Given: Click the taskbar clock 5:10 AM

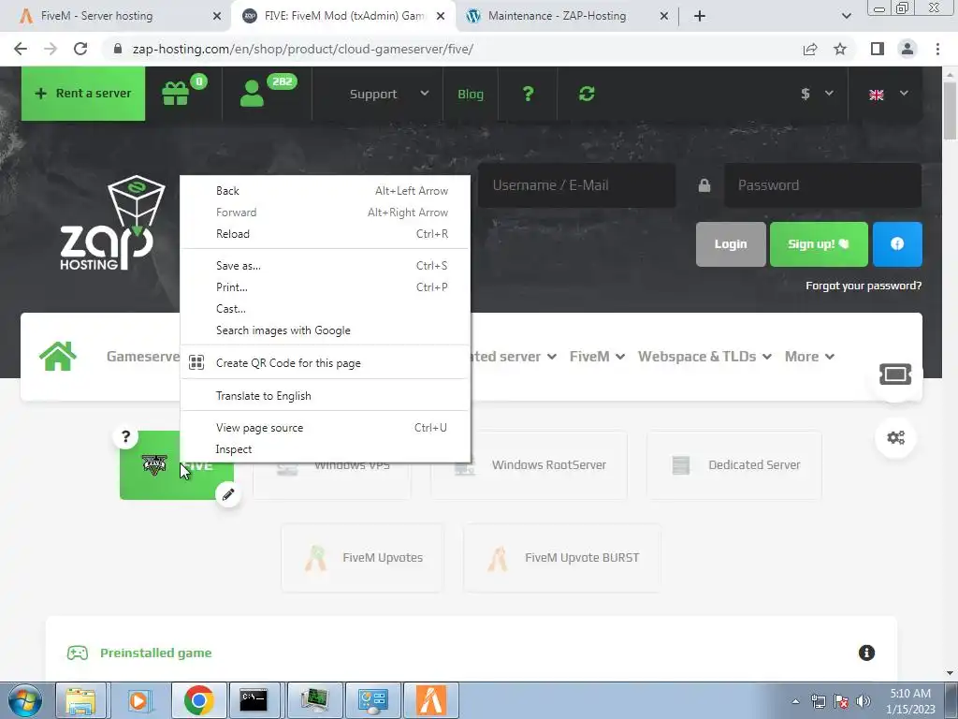Looking at the screenshot, I should click(910, 701).
